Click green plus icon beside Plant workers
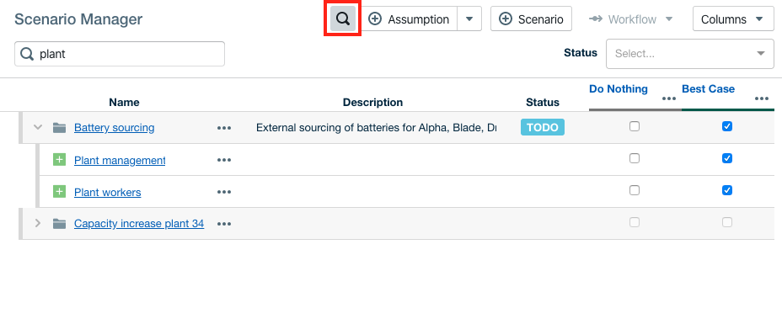This screenshot has width=782, height=324. point(59,192)
